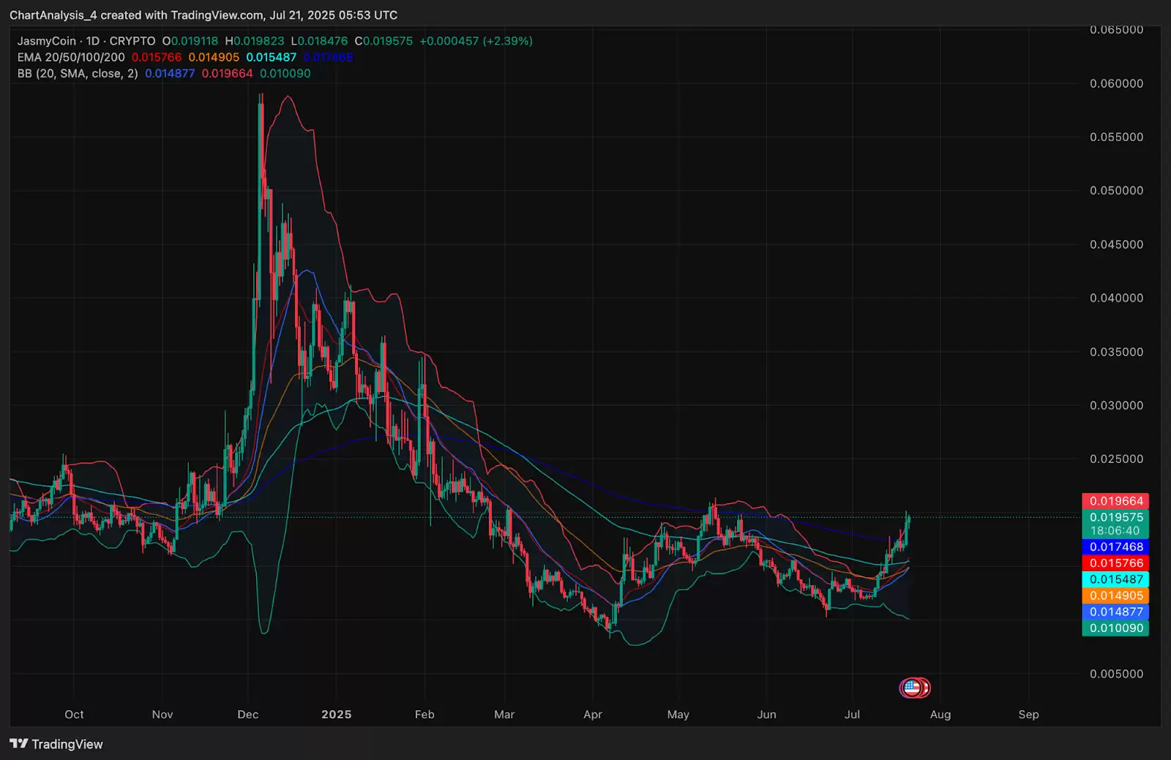Click the US flag economic event marker
The width and height of the screenshot is (1171, 760).
pyautogui.click(x=914, y=688)
